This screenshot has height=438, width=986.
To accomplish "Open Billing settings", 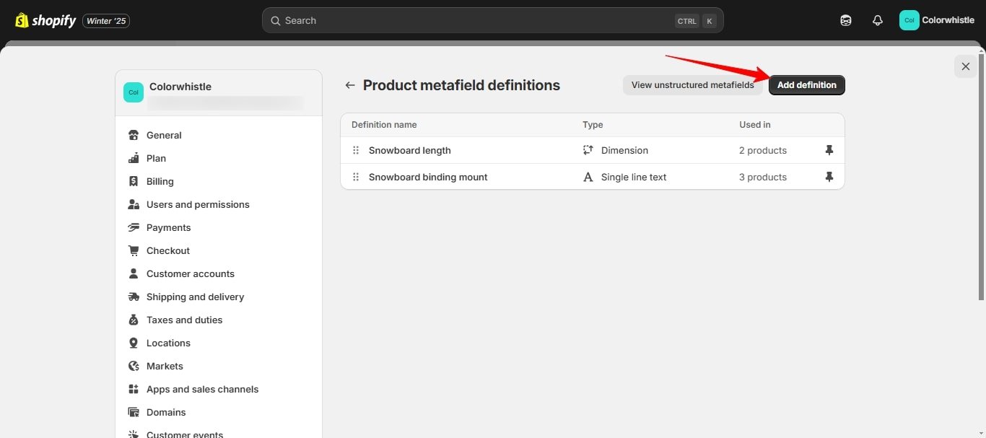I will point(160,181).
